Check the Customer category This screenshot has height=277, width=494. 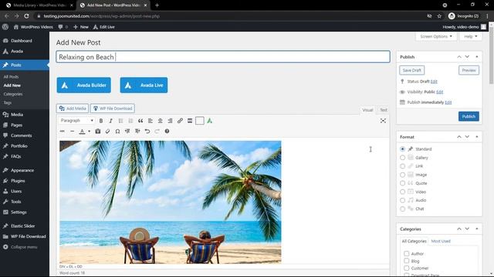click(x=407, y=269)
